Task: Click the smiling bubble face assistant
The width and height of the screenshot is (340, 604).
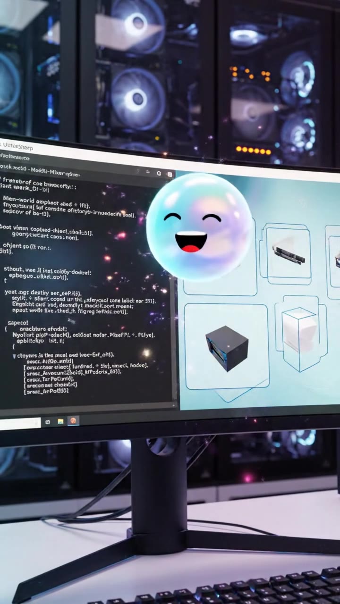Action: [x=199, y=227]
